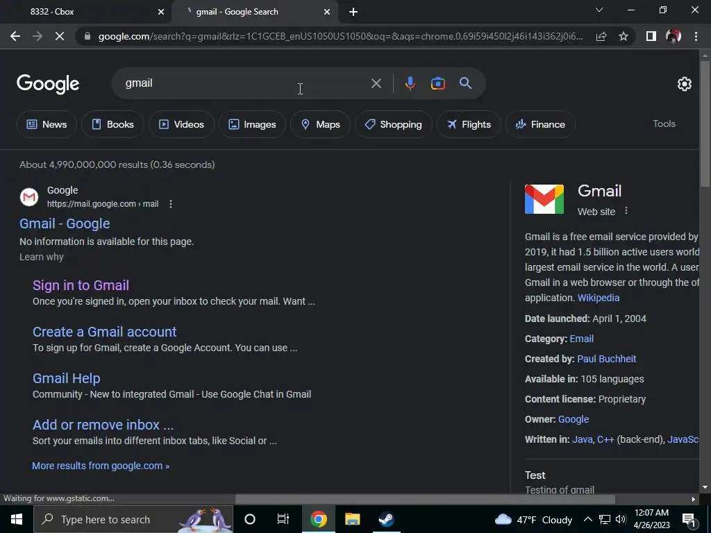
Task: Clear the search query
Action: click(x=376, y=83)
